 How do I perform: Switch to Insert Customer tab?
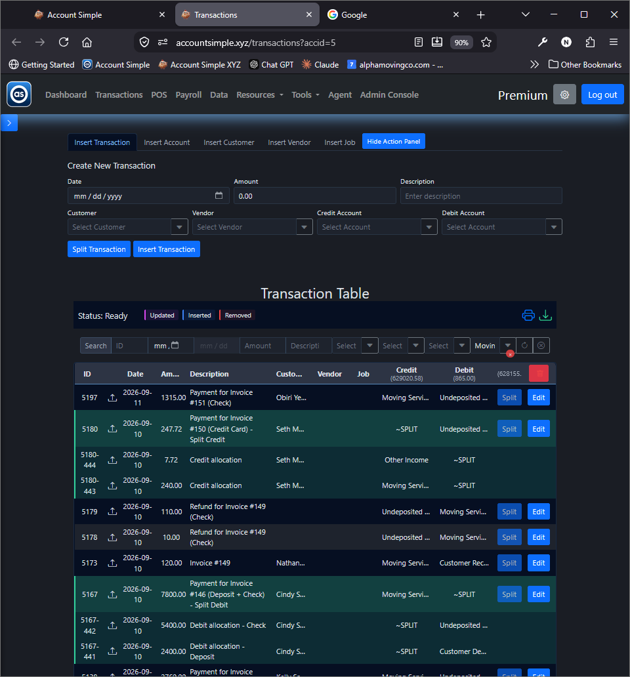click(x=229, y=142)
